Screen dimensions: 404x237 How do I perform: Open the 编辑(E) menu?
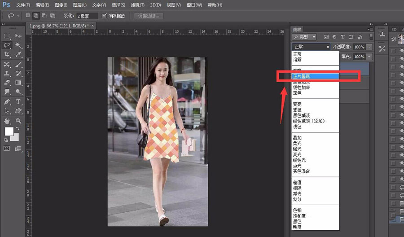[x=42, y=5]
